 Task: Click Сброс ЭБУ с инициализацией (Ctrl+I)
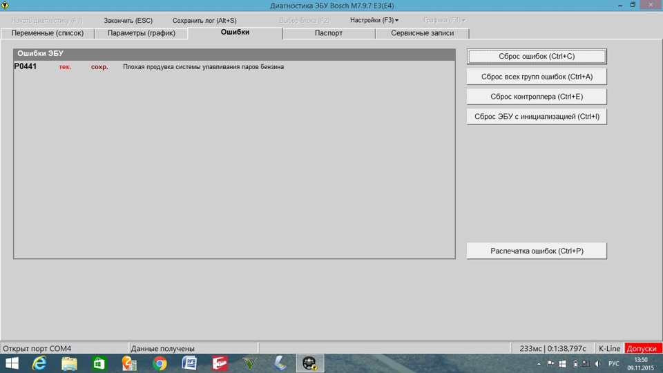pyautogui.click(x=537, y=116)
